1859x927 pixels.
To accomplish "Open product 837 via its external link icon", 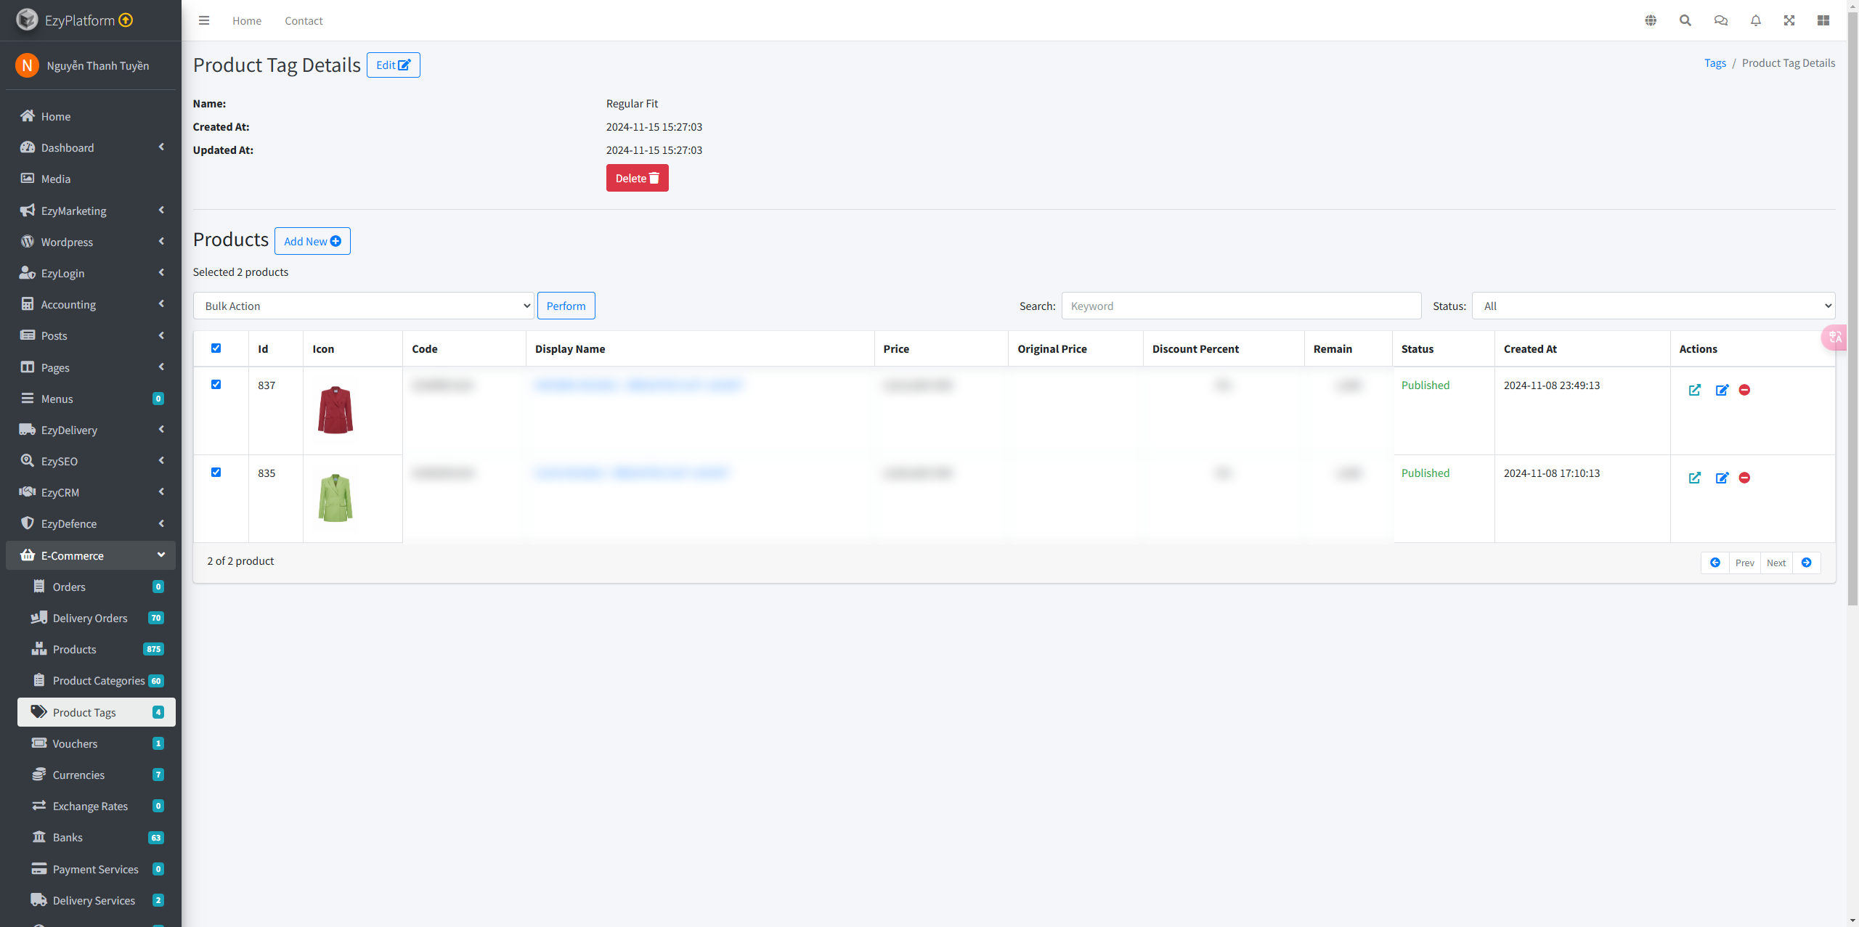I will (1695, 391).
